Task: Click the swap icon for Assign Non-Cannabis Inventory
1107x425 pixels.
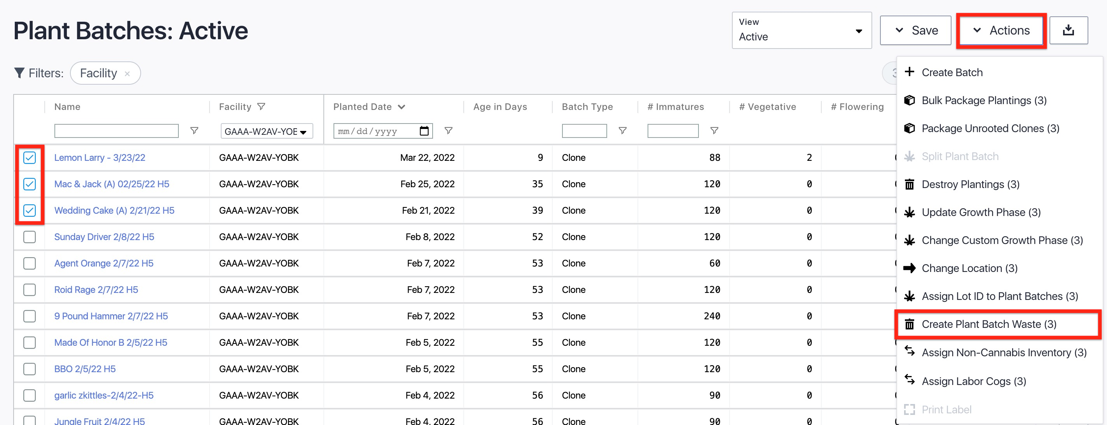Action: tap(909, 351)
